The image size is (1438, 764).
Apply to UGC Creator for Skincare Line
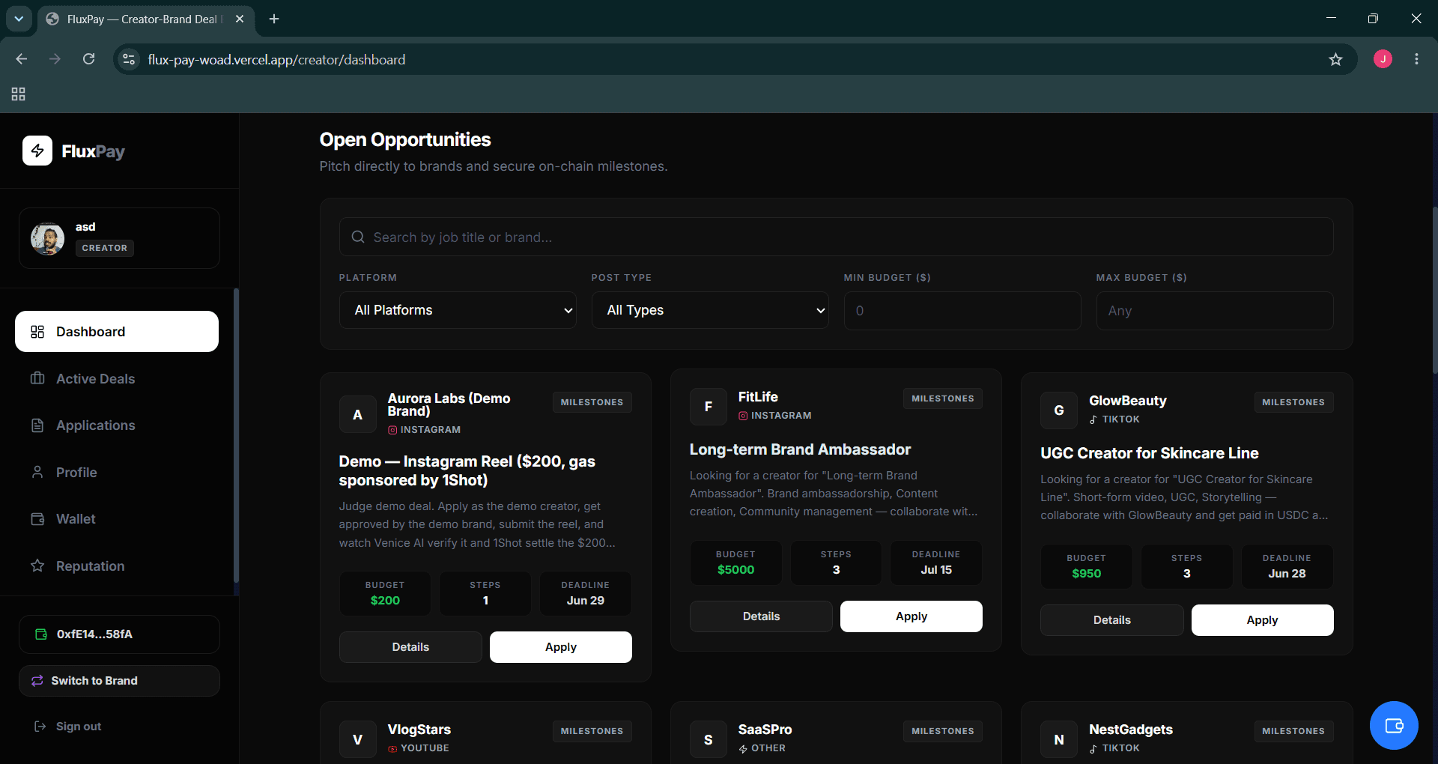pos(1263,620)
